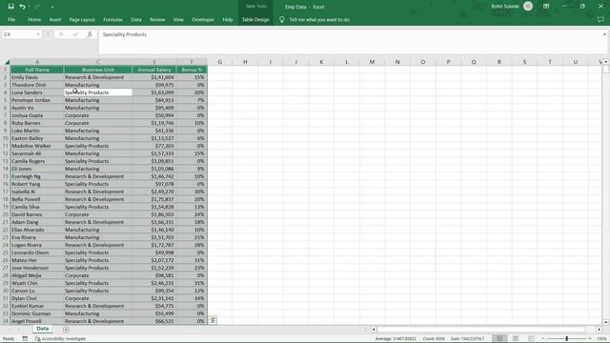Switch to Normal view
Image resolution: width=610 pixels, height=343 pixels.
click(499, 338)
